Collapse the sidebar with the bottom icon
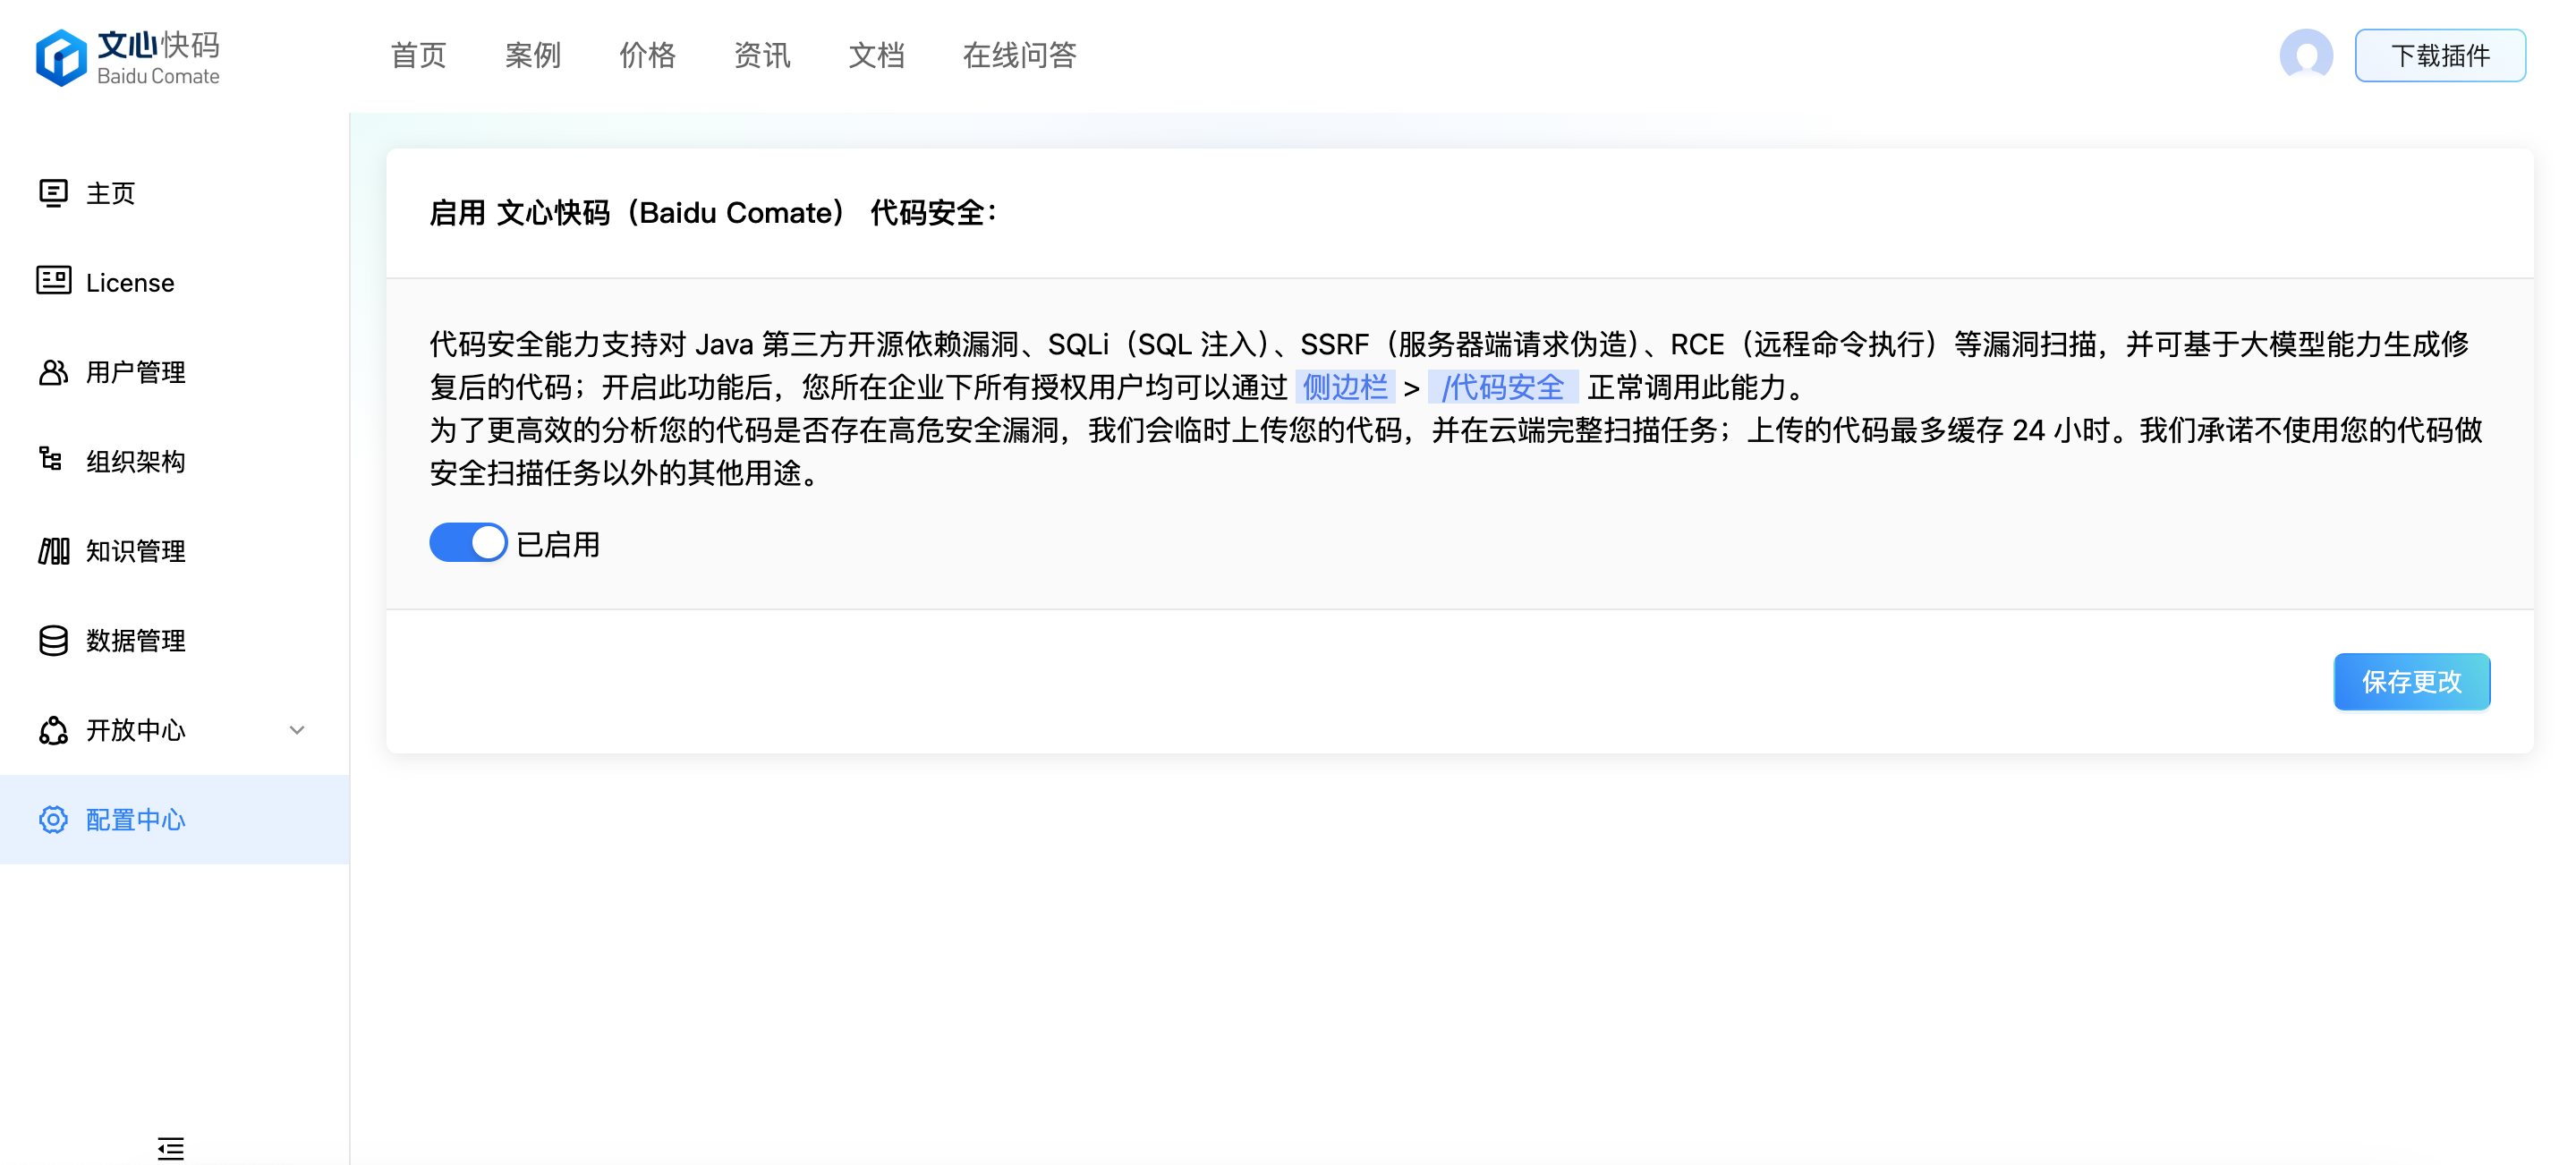The image size is (2559, 1165). click(x=171, y=1148)
